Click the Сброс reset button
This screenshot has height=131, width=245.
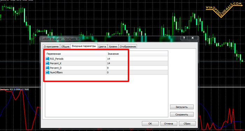187,124
